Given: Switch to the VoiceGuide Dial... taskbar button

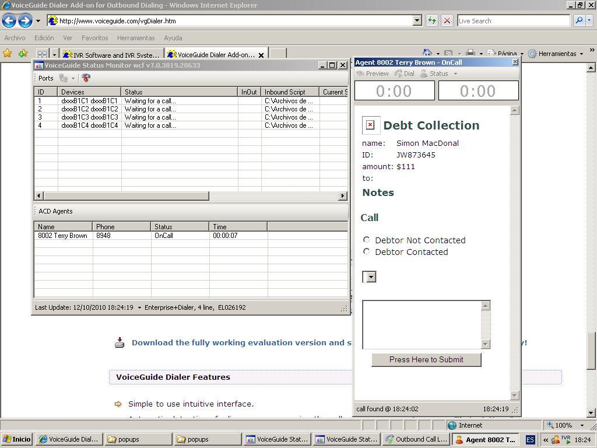Looking at the screenshot, I should 69,439.
